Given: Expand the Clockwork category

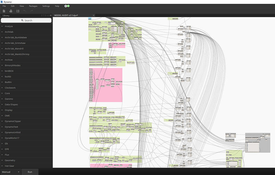Looking at the screenshot, I should (26, 88).
